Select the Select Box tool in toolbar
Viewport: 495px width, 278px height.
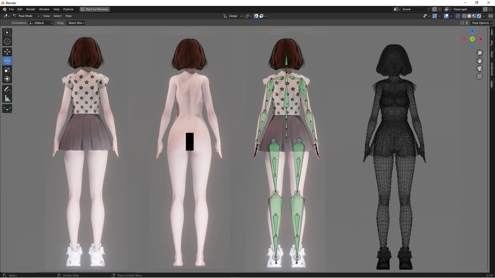pos(7,32)
